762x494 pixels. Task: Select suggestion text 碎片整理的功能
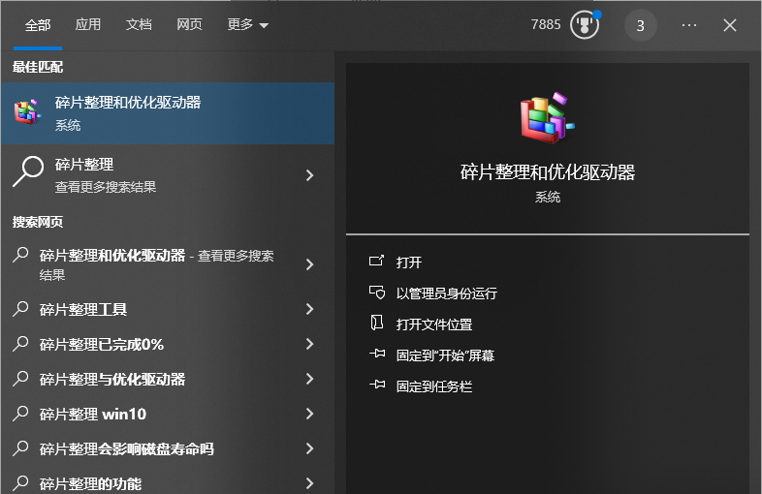click(x=90, y=483)
